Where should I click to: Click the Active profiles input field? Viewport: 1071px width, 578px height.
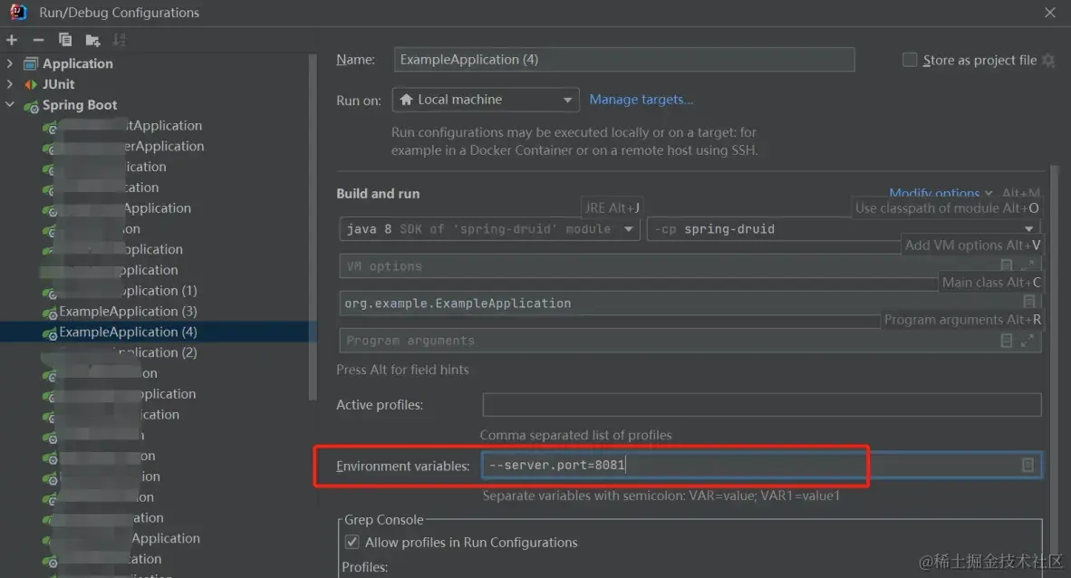[x=762, y=404]
